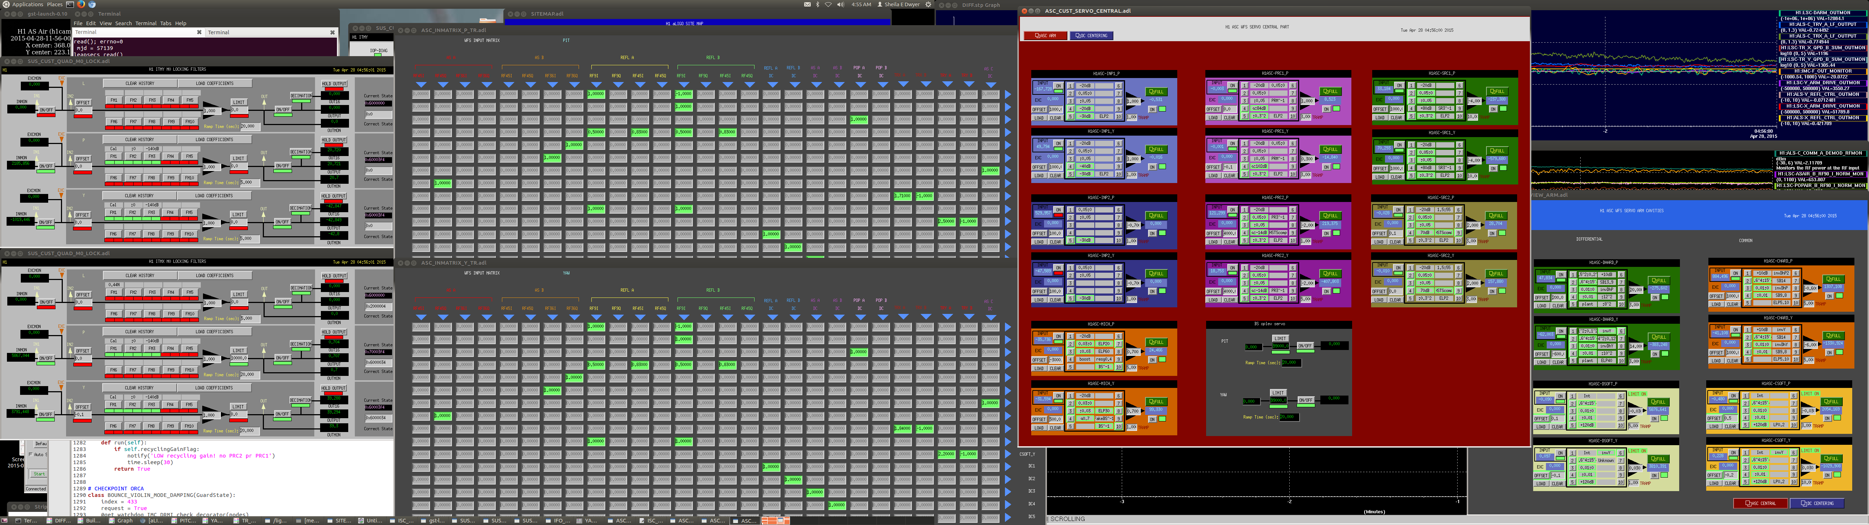
Task: Toggle FM1 in P row of top M0 LOCK window
Action: [x=113, y=156]
